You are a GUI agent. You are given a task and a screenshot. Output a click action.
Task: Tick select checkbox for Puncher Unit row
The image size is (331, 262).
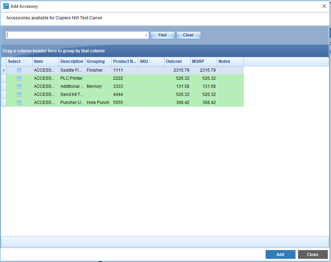pyautogui.click(x=19, y=103)
